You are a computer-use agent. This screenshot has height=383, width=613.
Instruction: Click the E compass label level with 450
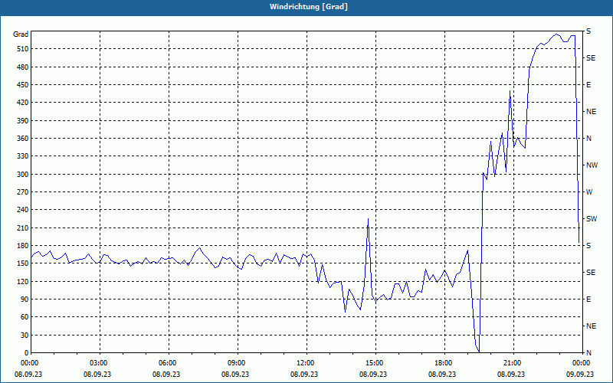click(x=588, y=85)
